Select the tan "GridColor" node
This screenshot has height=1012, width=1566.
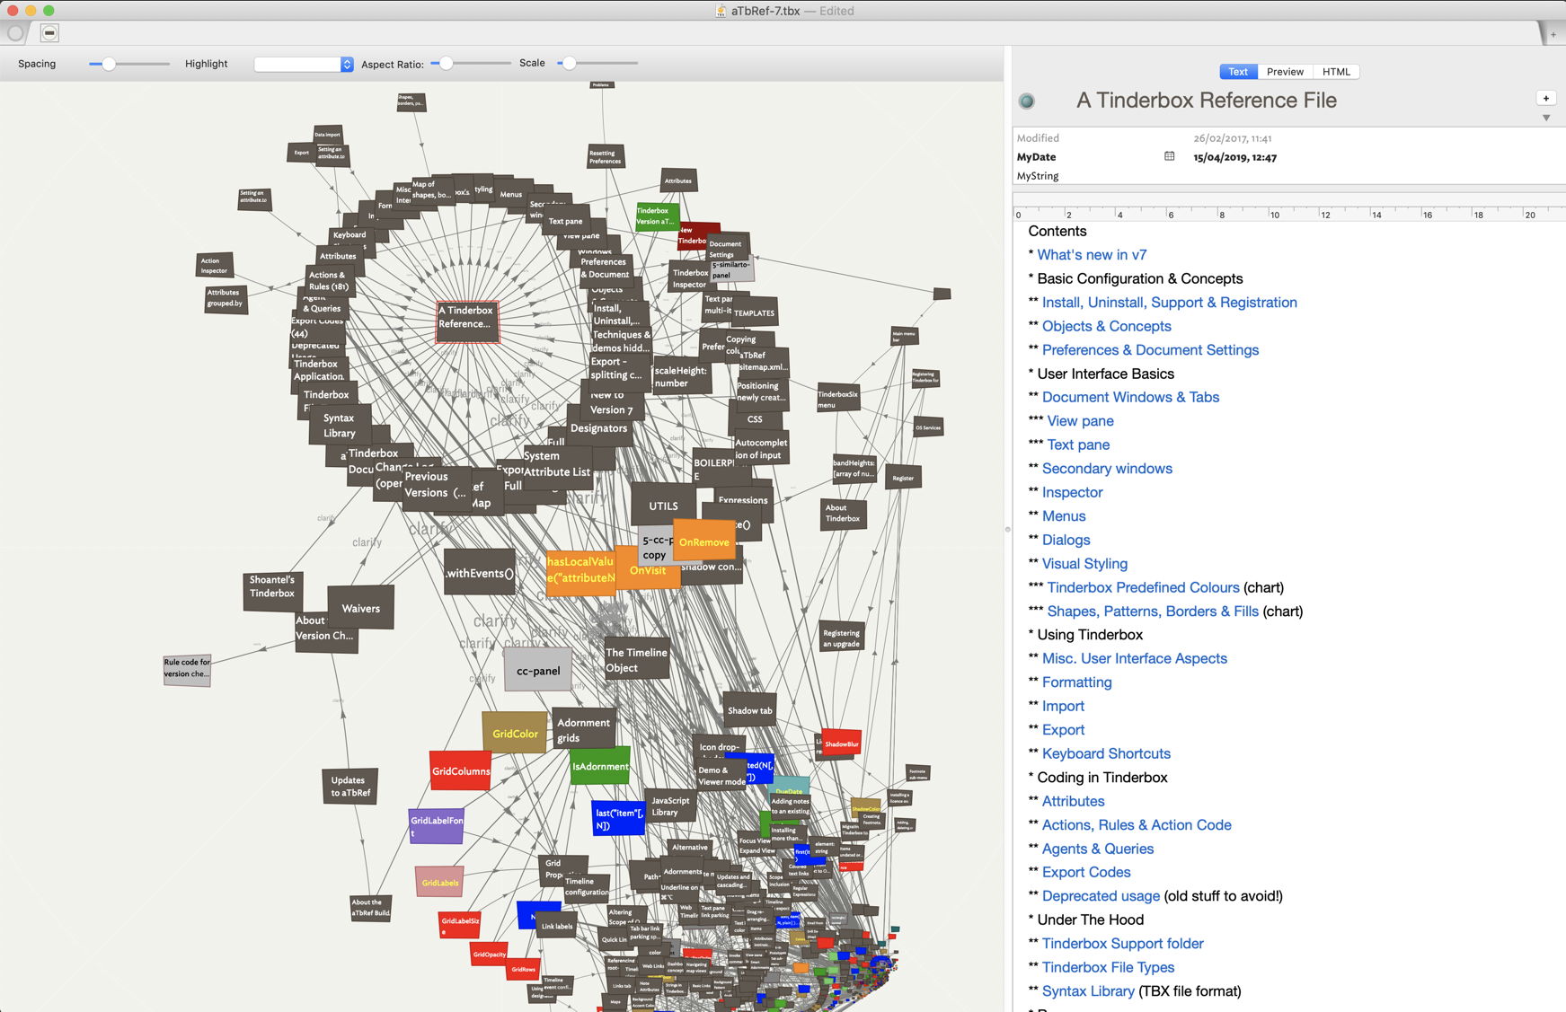coord(515,733)
